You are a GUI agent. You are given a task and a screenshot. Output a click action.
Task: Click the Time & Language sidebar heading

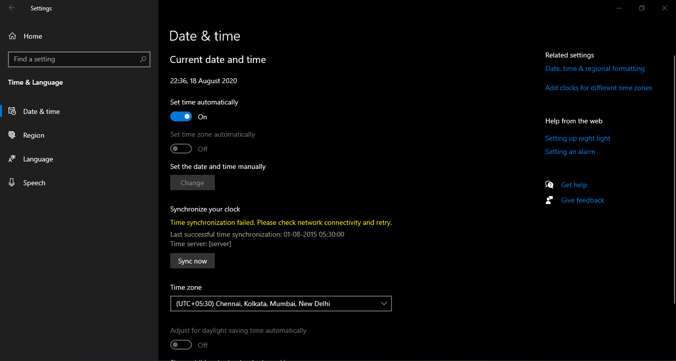35,82
